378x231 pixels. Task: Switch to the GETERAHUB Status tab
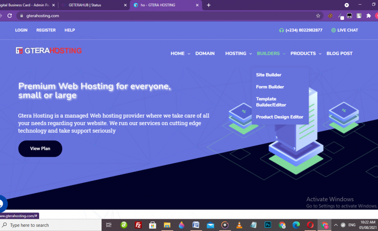pyautogui.click(x=92, y=5)
